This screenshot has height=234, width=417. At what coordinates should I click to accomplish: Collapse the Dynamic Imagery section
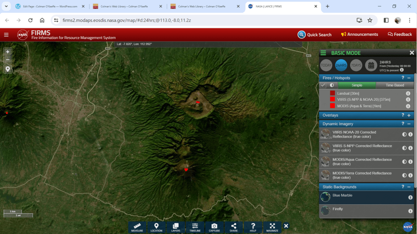click(x=409, y=124)
